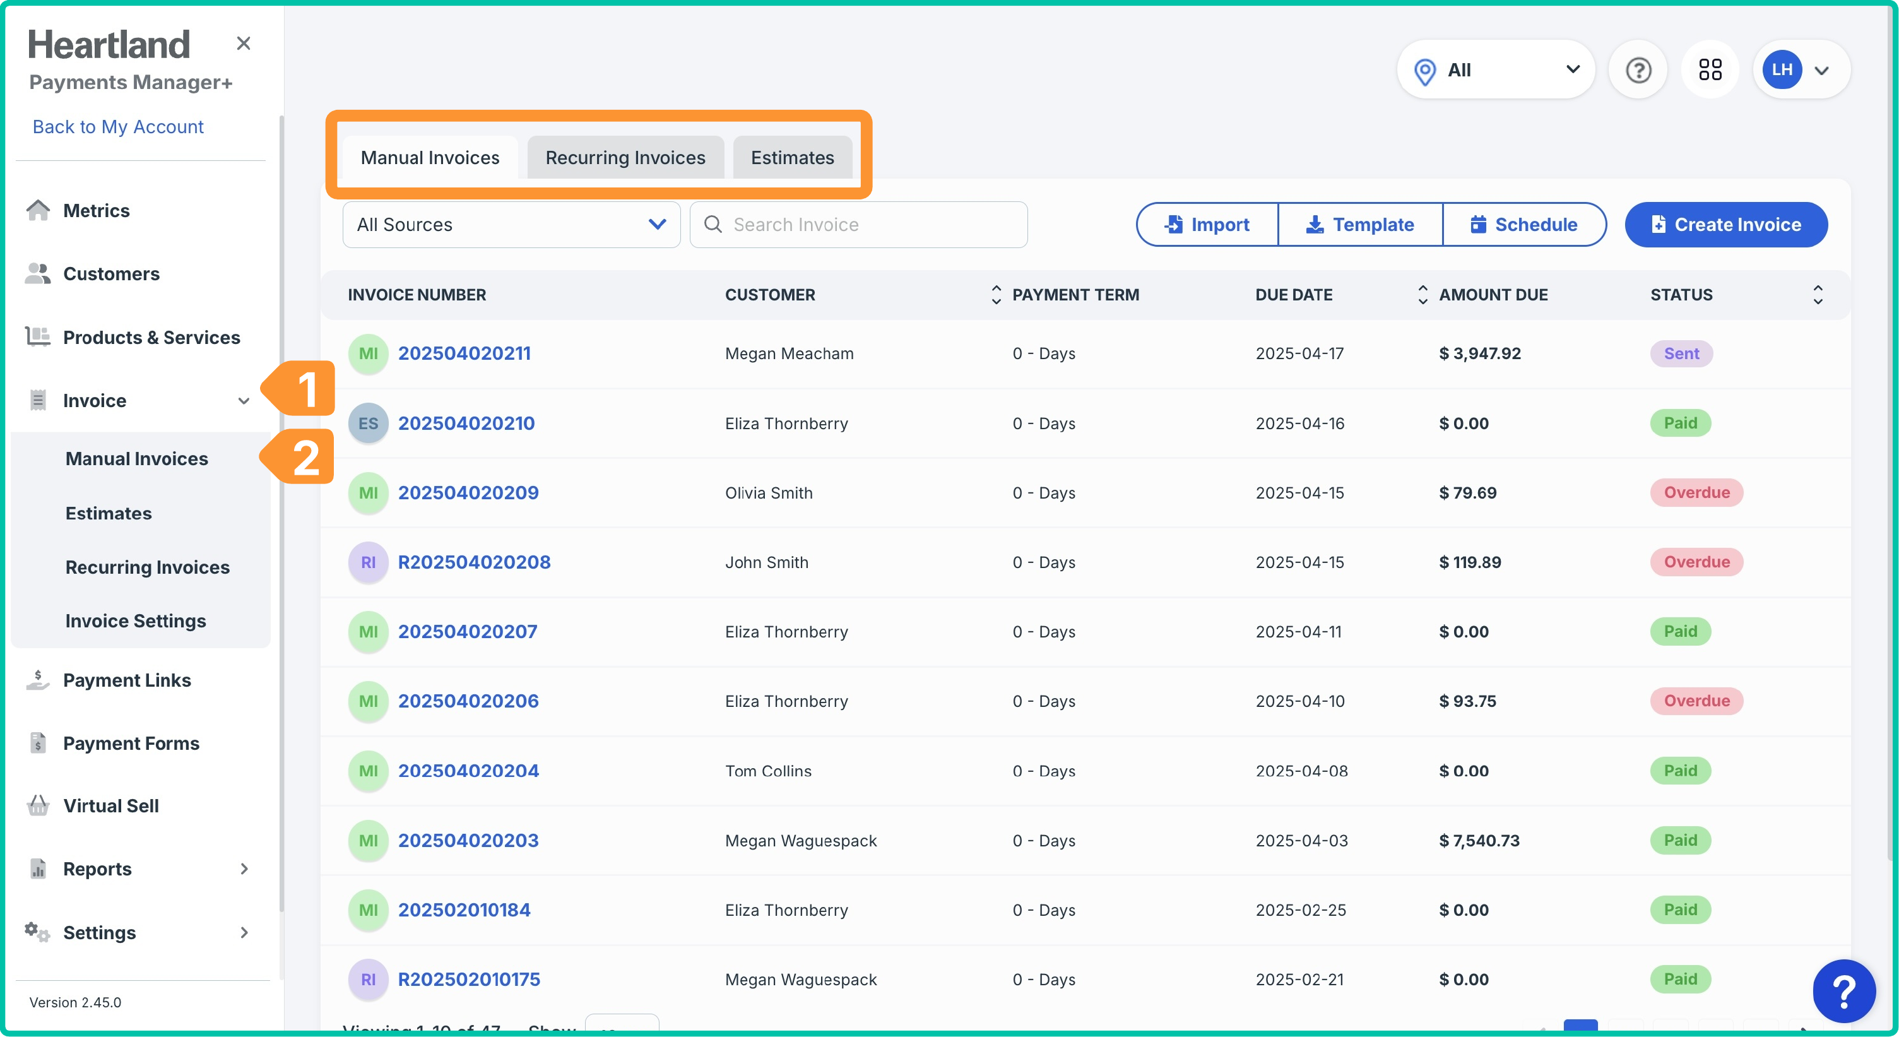Sort by Due Date column arrows
The width and height of the screenshot is (1899, 1037).
(x=1423, y=295)
